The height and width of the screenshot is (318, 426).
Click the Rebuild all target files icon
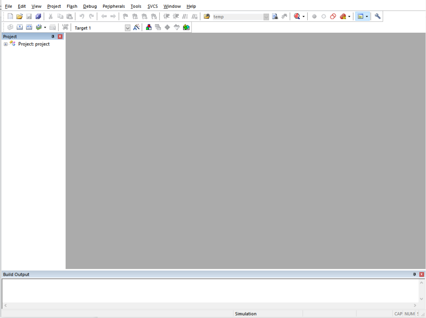(x=29, y=28)
